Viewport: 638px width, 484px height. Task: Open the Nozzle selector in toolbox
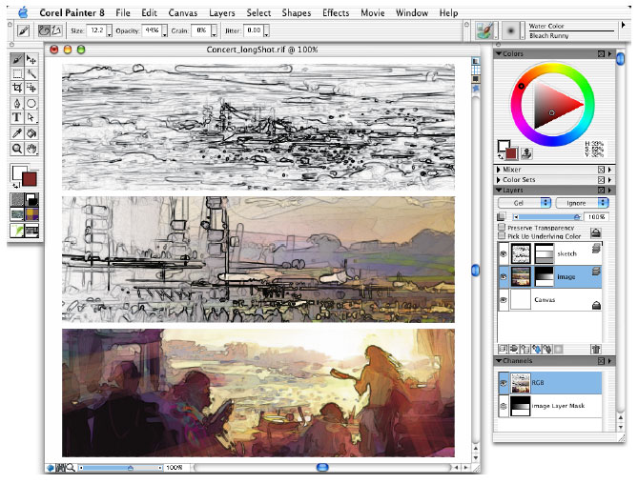pyautogui.click(x=31, y=231)
